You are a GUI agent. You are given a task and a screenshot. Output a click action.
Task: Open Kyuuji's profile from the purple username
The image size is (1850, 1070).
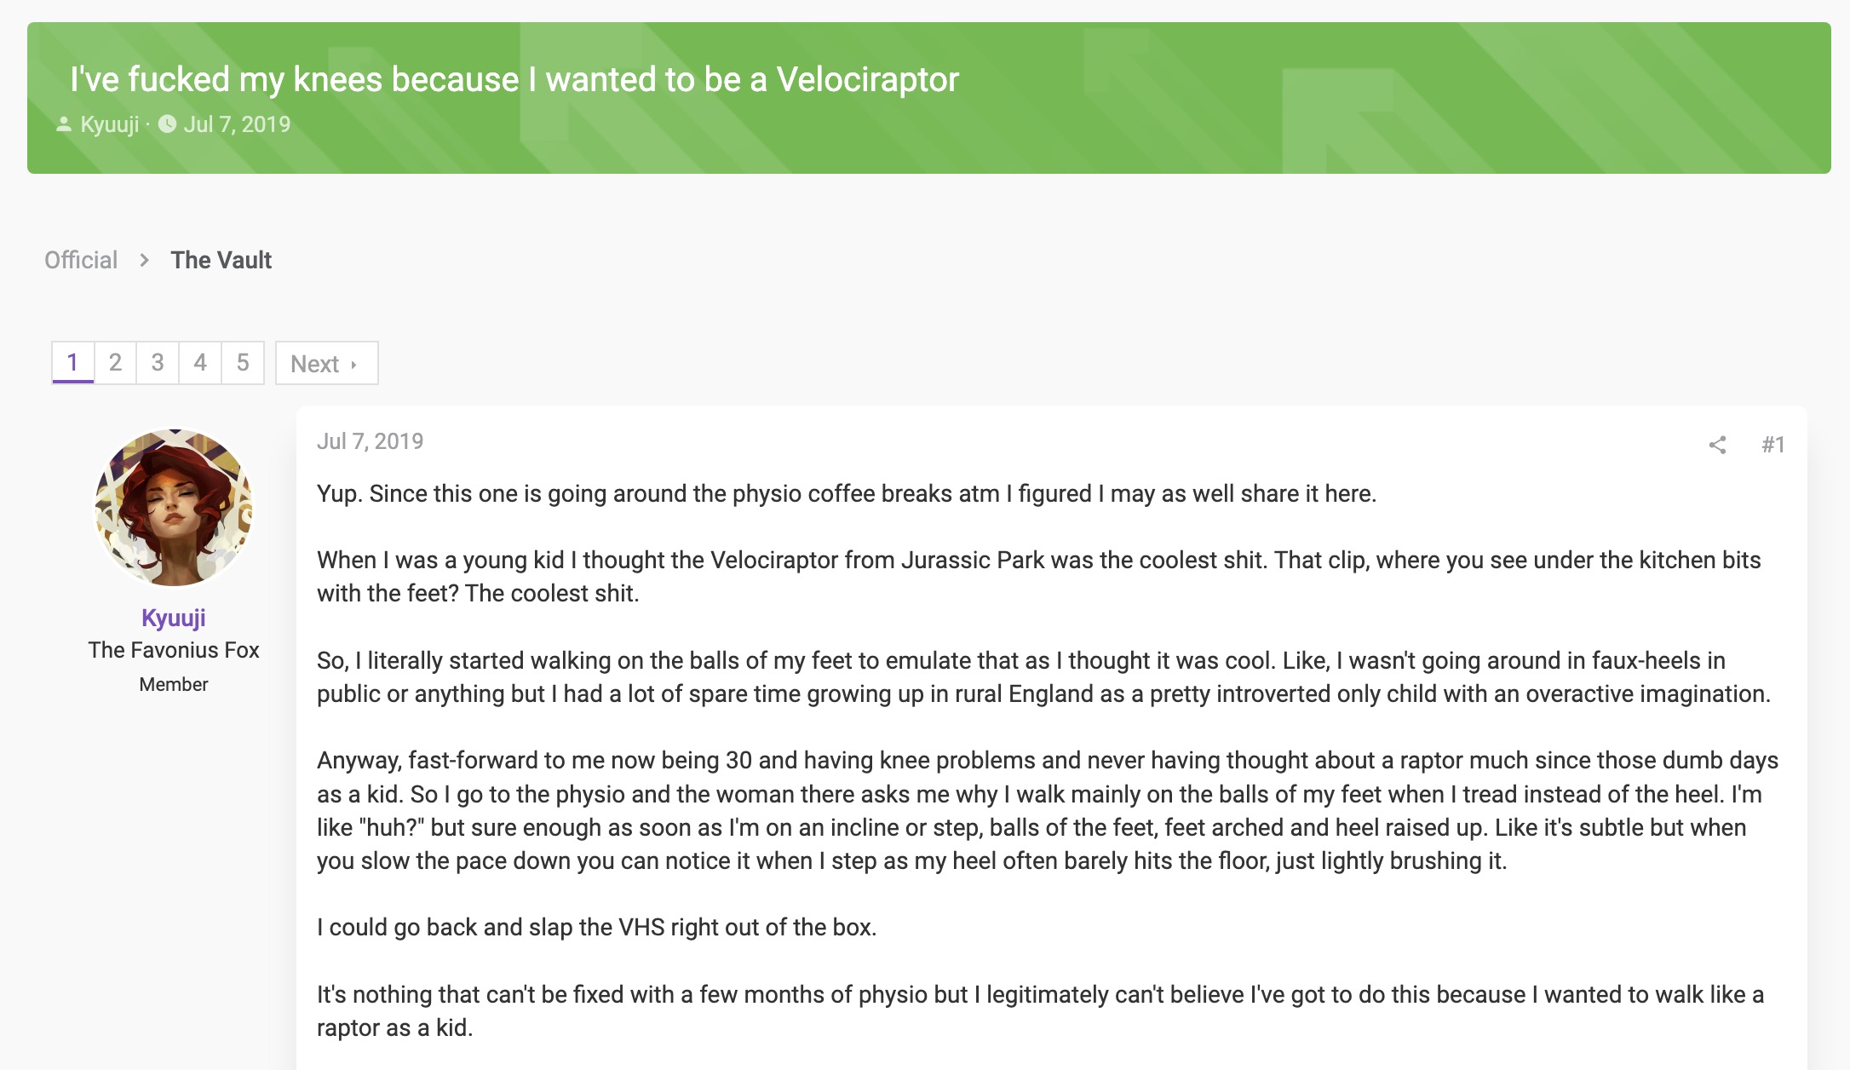(174, 618)
